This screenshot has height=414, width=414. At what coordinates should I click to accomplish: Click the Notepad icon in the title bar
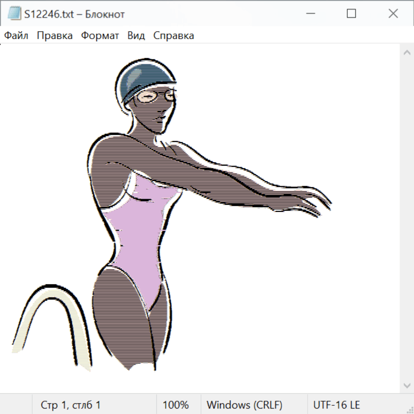(14, 14)
